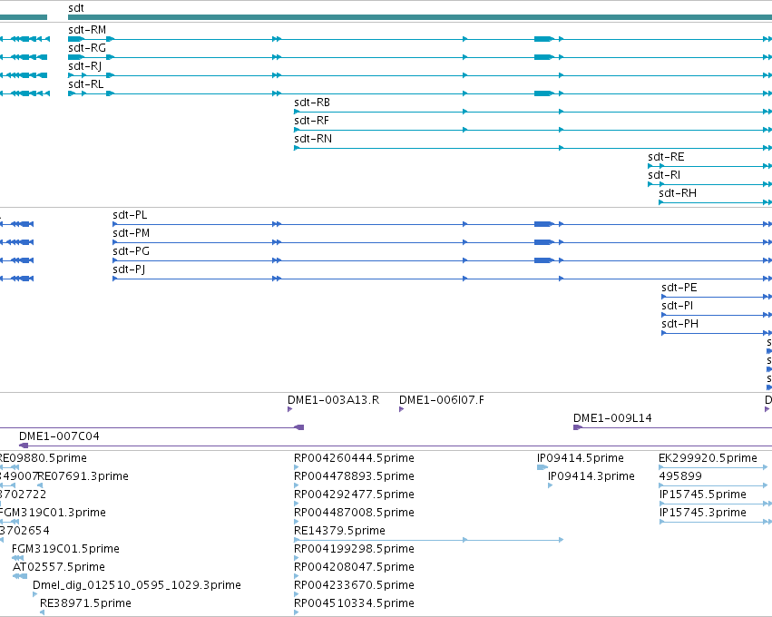Click the DME1-009L14 clone label

click(x=612, y=418)
